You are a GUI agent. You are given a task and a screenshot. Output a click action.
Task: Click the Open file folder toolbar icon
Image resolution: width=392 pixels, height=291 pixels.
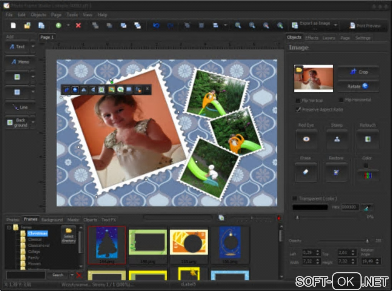(27, 25)
